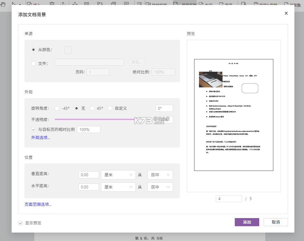Choose the 45° rotation option
Screen dimensions: 304x241
point(92,108)
